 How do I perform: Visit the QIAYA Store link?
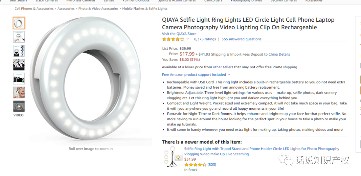(179, 34)
